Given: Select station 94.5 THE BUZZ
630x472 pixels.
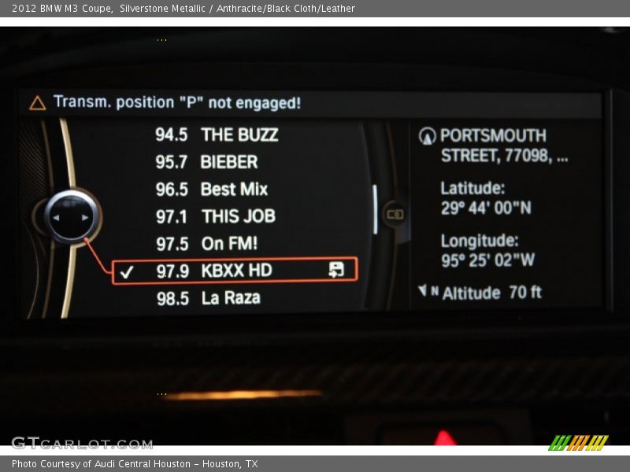Looking at the screenshot, I should (217, 135).
